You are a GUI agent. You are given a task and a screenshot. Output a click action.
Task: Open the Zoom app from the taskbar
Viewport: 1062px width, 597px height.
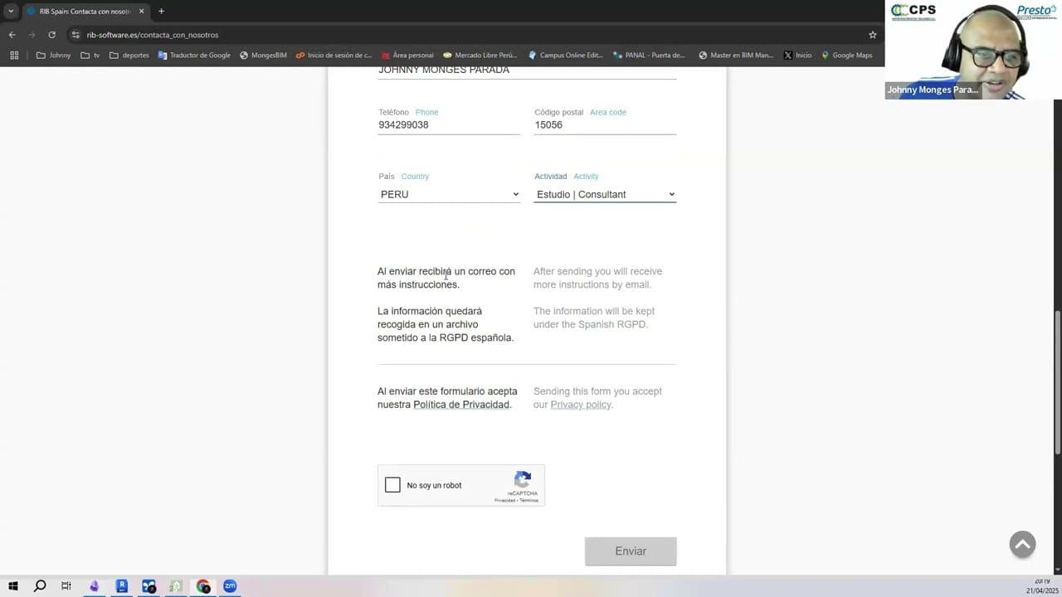230,586
